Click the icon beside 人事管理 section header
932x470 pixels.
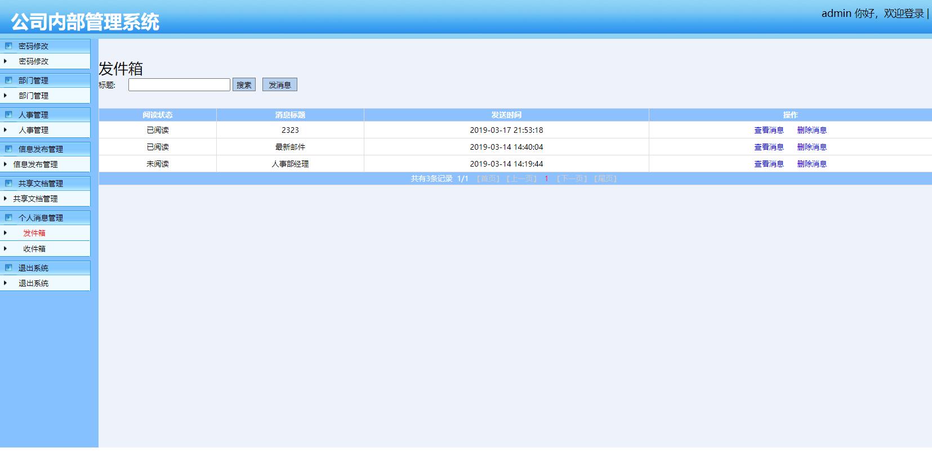[x=8, y=115]
